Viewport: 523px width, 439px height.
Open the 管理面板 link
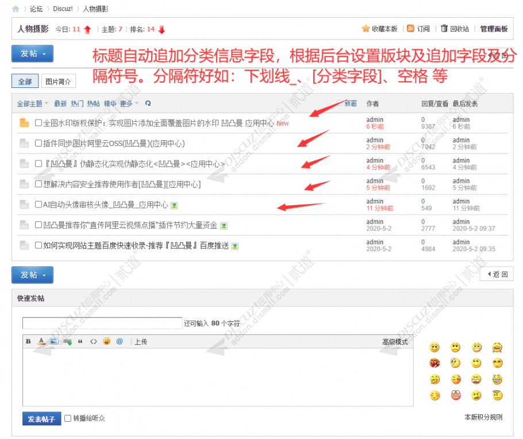[x=494, y=28]
